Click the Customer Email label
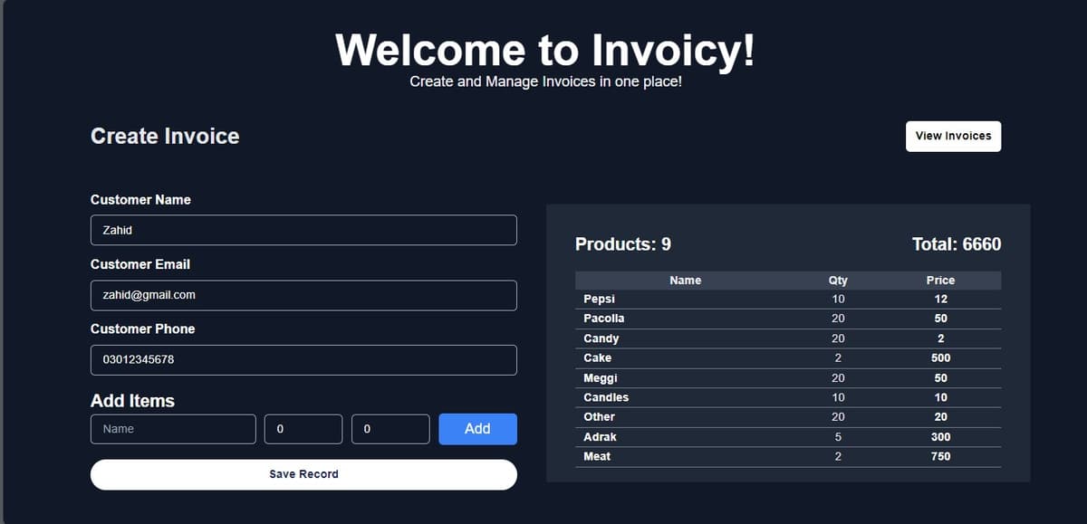Image resolution: width=1087 pixels, height=524 pixels. (140, 264)
